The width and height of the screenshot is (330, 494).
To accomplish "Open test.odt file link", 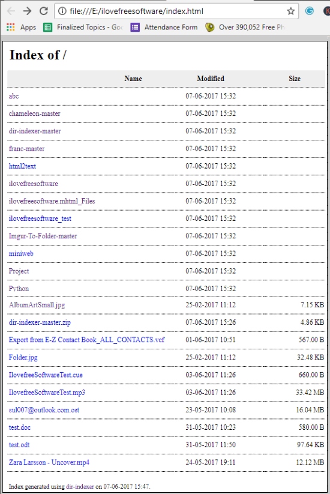I will (19, 445).
